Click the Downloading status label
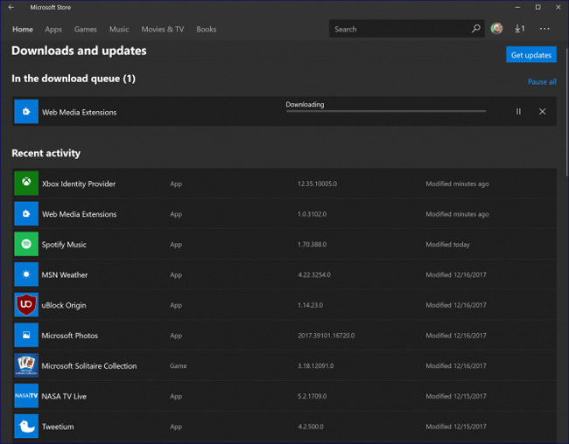569x444 pixels. pyautogui.click(x=305, y=104)
